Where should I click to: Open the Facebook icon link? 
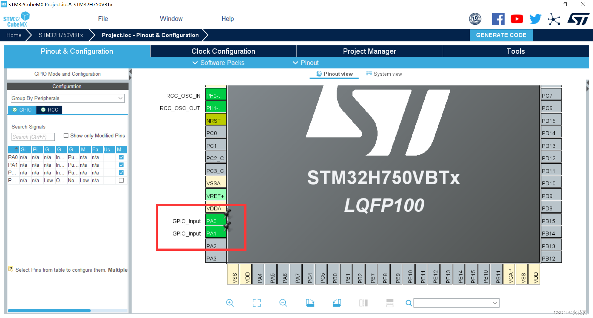(x=498, y=19)
